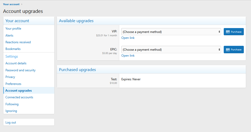
Task: Open the VIP payment method dropdown
Action: 171,32
